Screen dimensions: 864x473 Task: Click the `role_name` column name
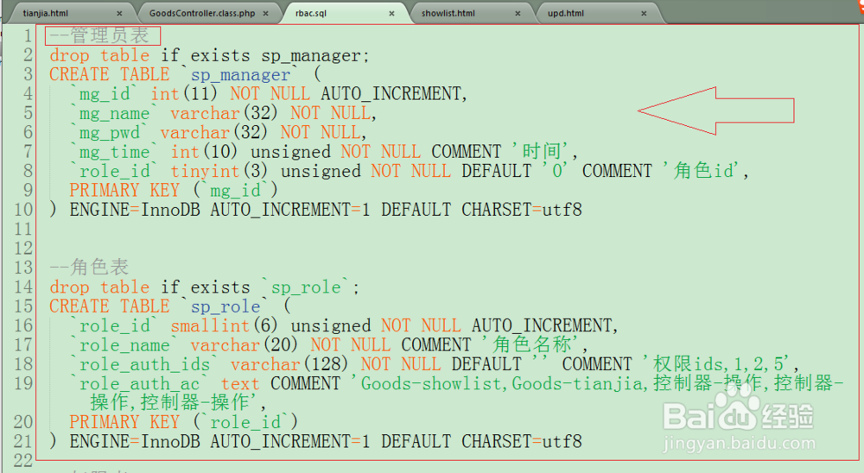coord(123,344)
